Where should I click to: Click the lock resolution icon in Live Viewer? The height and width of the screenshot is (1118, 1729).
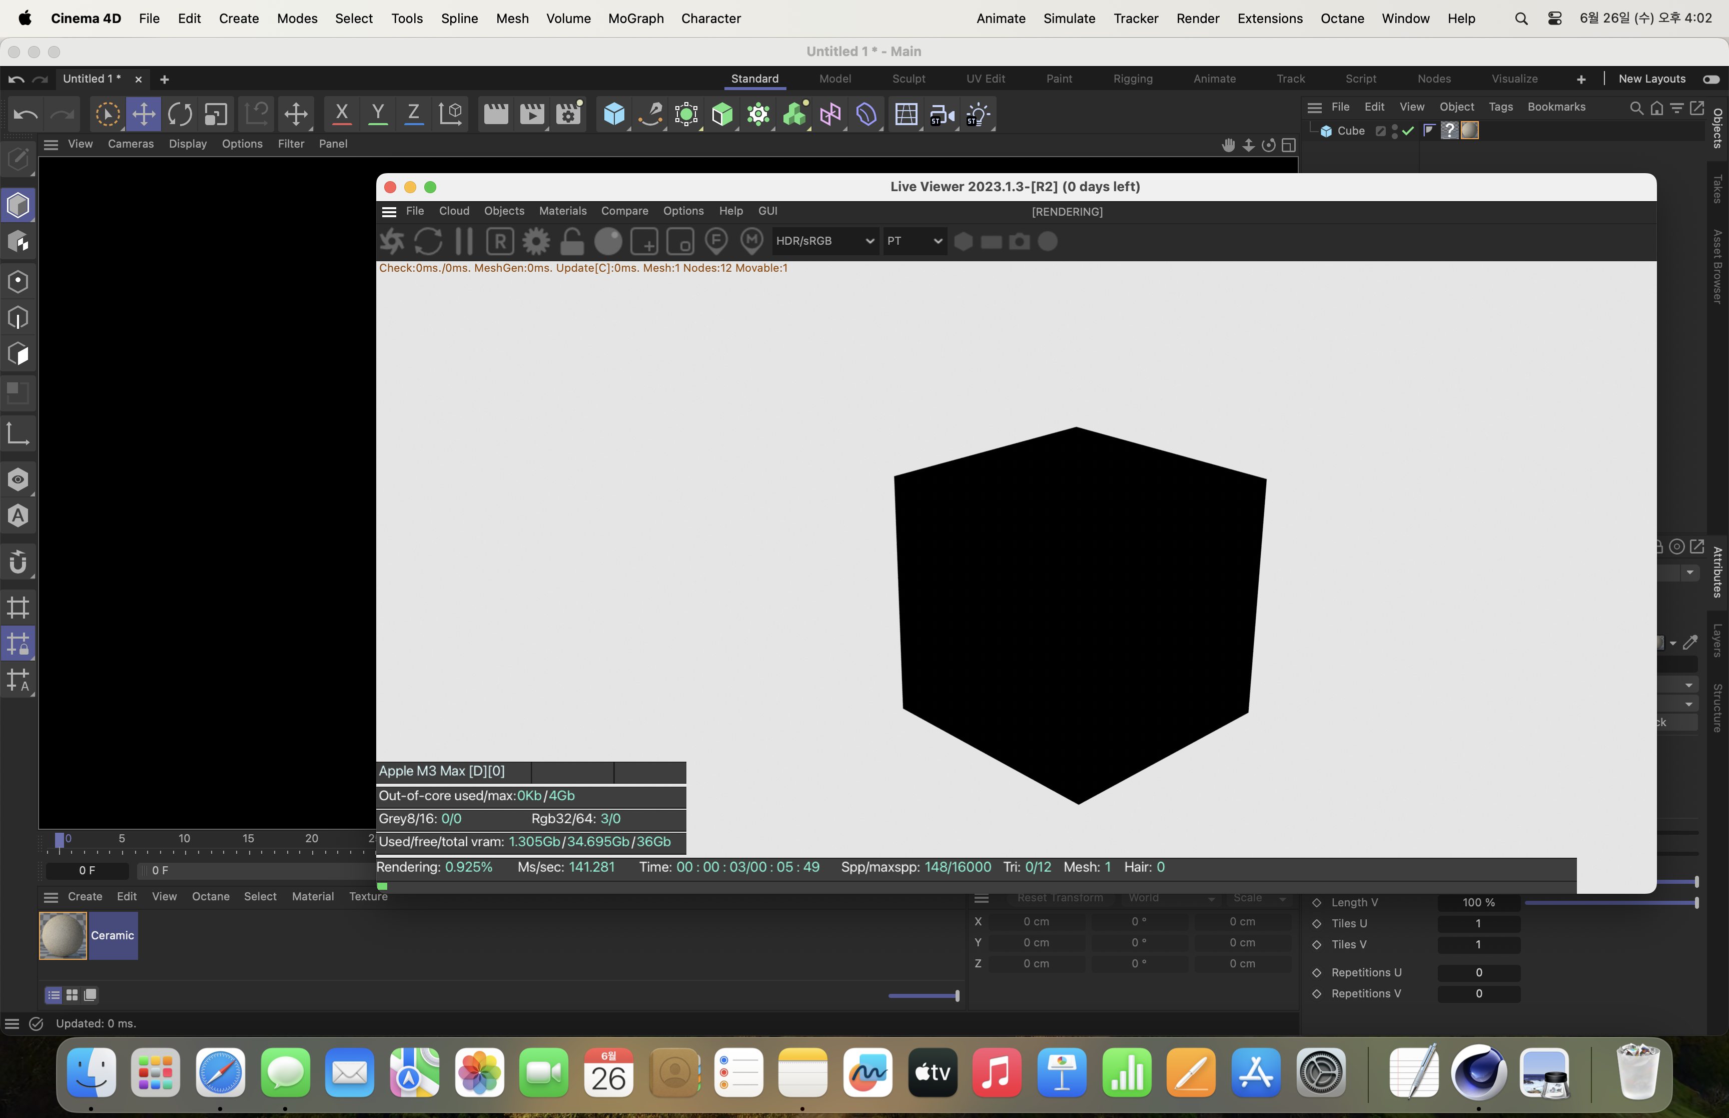coord(572,242)
